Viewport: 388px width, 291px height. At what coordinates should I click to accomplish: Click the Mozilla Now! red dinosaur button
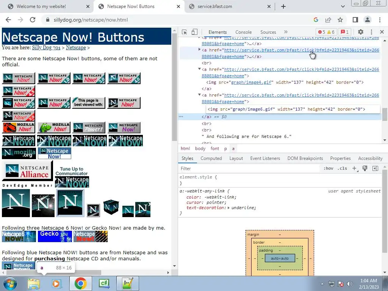[x=19, y=128]
